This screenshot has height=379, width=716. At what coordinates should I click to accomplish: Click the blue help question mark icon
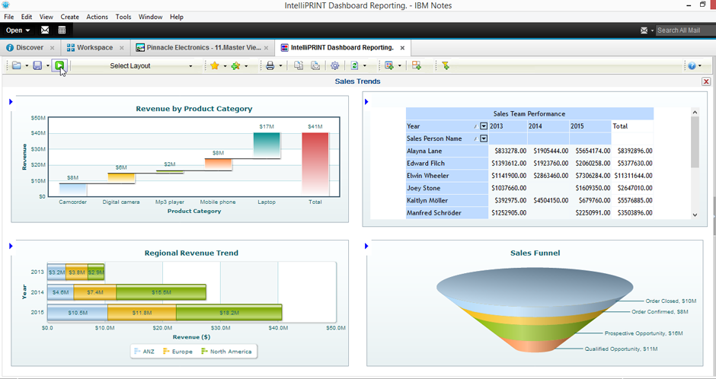point(691,66)
